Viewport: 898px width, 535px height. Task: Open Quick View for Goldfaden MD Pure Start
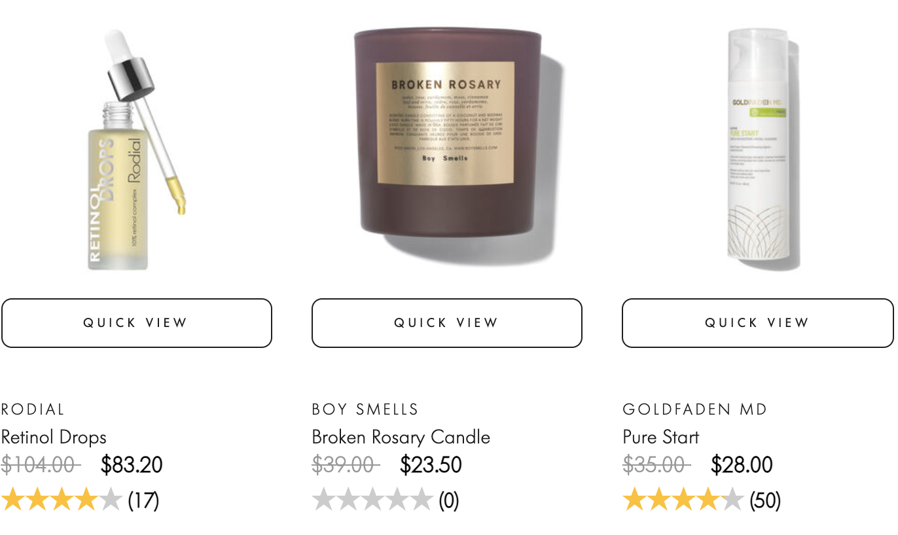(757, 323)
